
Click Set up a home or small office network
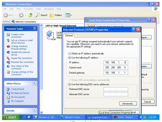click(22, 42)
